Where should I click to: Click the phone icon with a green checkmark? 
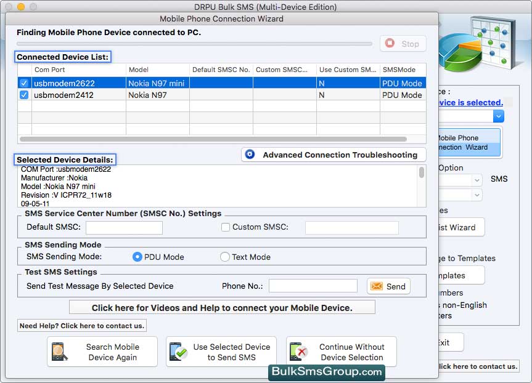point(179,352)
